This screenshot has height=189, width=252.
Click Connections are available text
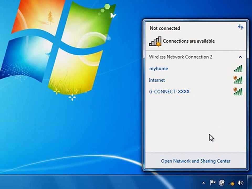(189, 41)
